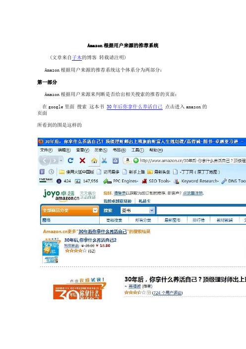The width and height of the screenshot is (246, 349).
Task: Open the 礼品卡 gift card link
Action: point(144,201)
